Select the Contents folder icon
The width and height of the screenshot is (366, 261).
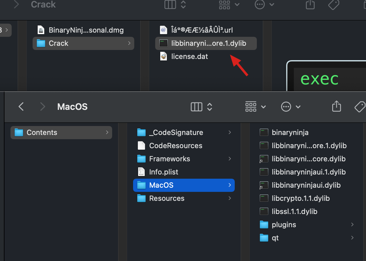pos(19,132)
